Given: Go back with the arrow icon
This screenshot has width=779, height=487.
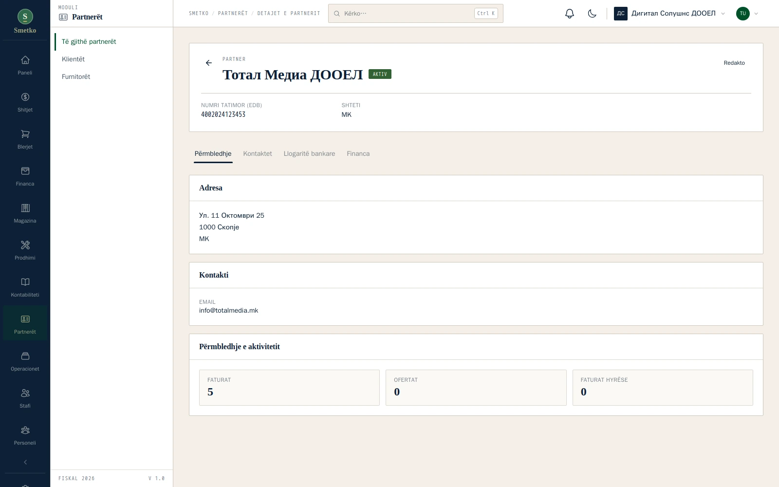Looking at the screenshot, I should pos(209,63).
